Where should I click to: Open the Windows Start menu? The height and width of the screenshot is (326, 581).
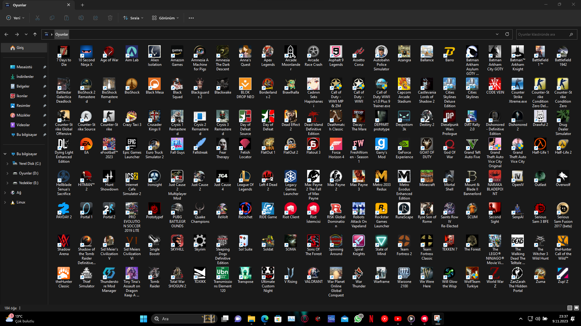coord(143,319)
